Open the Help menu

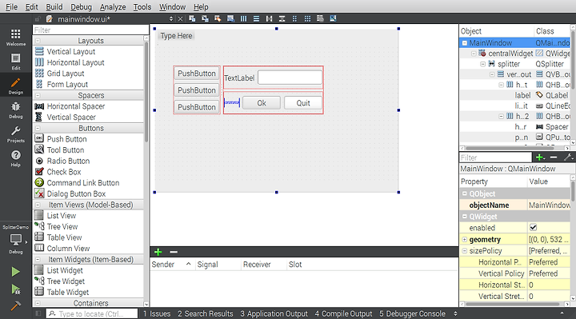201,6
